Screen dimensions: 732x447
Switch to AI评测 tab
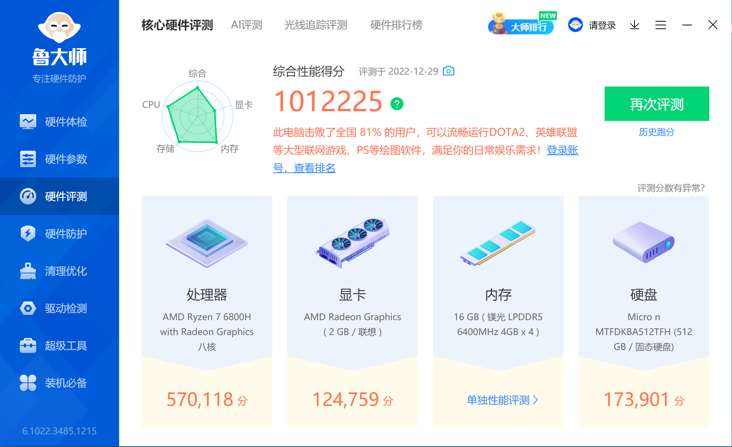(x=246, y=25)
